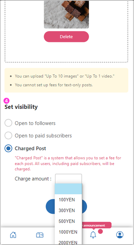The height and width of the screenshot is (245, 134).
Task: Pick 1000YEN from the charge list
Action: pos(68,232)
